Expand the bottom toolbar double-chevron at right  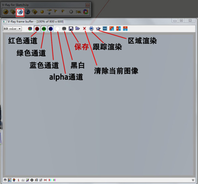coord(193,180)
